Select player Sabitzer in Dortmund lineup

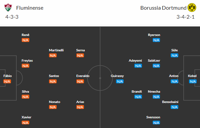pos(154,61)
